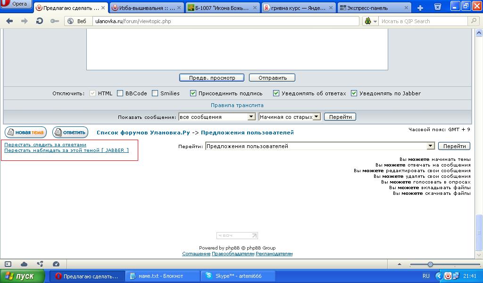Uncheck Уведомлять по Jabber
The image size is (483, 283).
tap(354, 93)
